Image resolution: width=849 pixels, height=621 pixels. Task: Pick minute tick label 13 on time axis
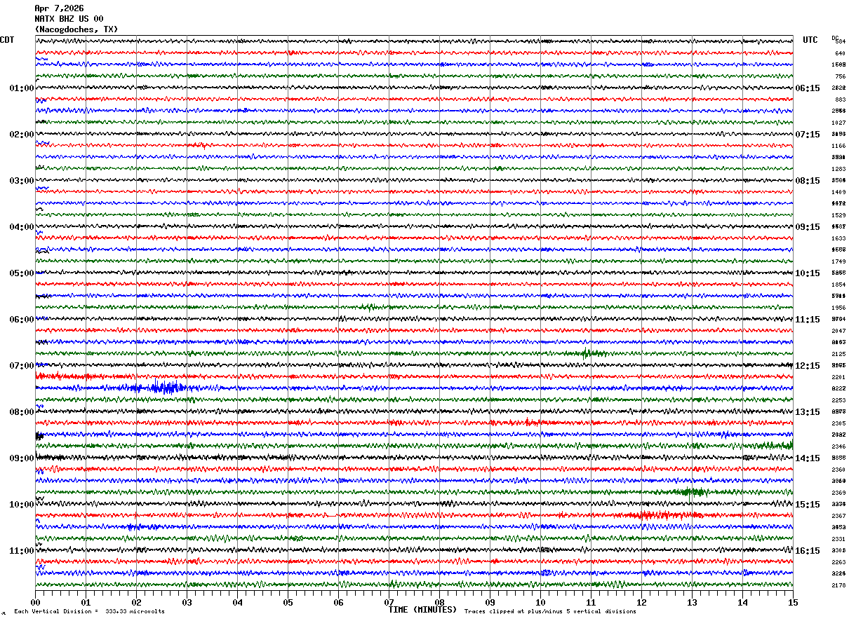coord(692,602)
